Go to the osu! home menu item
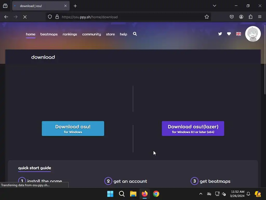The width and height of the screenshot is (266, 200). (31, 34)
